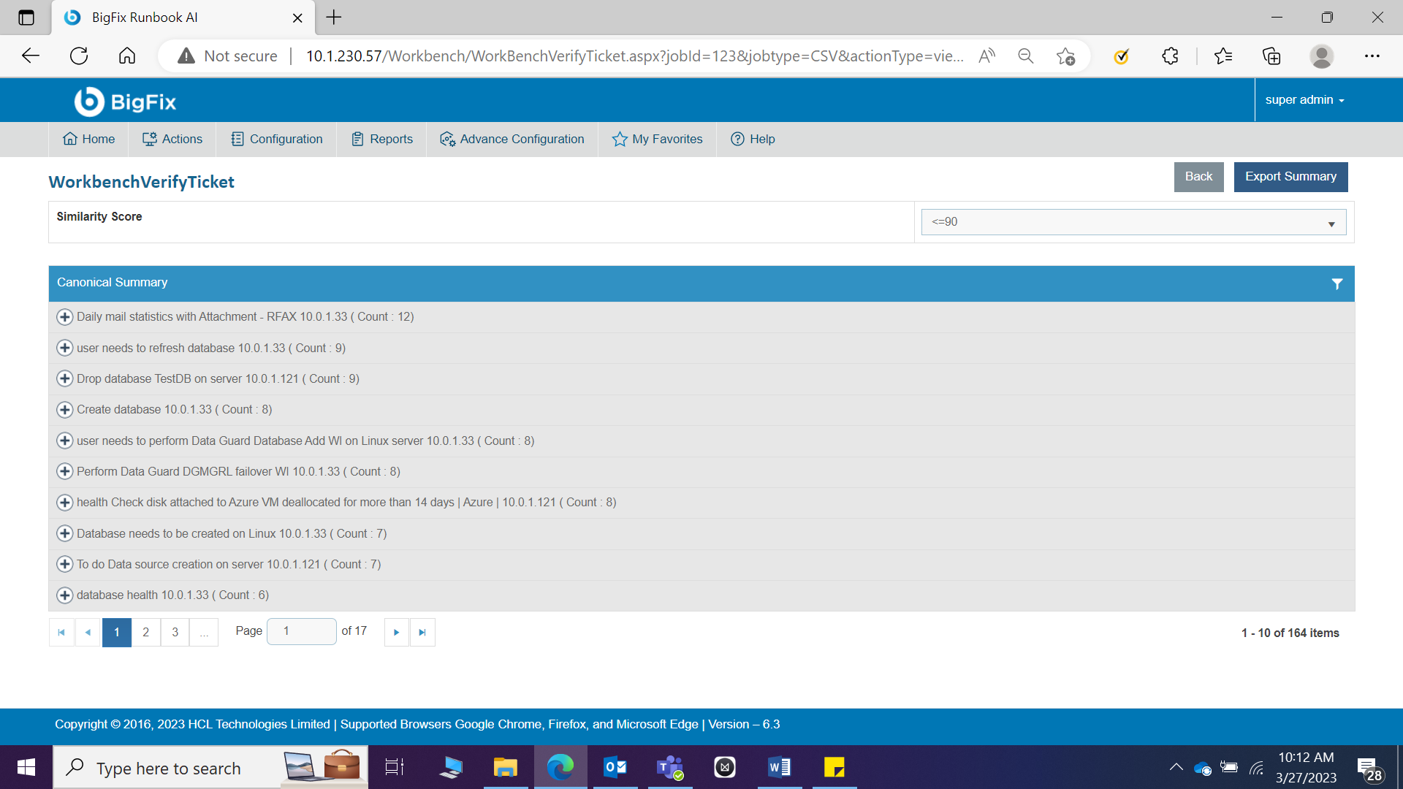Screen dimensions: 1403x789
Task: Expand Daily mail statistics with Attachment row
Action: 65,317
